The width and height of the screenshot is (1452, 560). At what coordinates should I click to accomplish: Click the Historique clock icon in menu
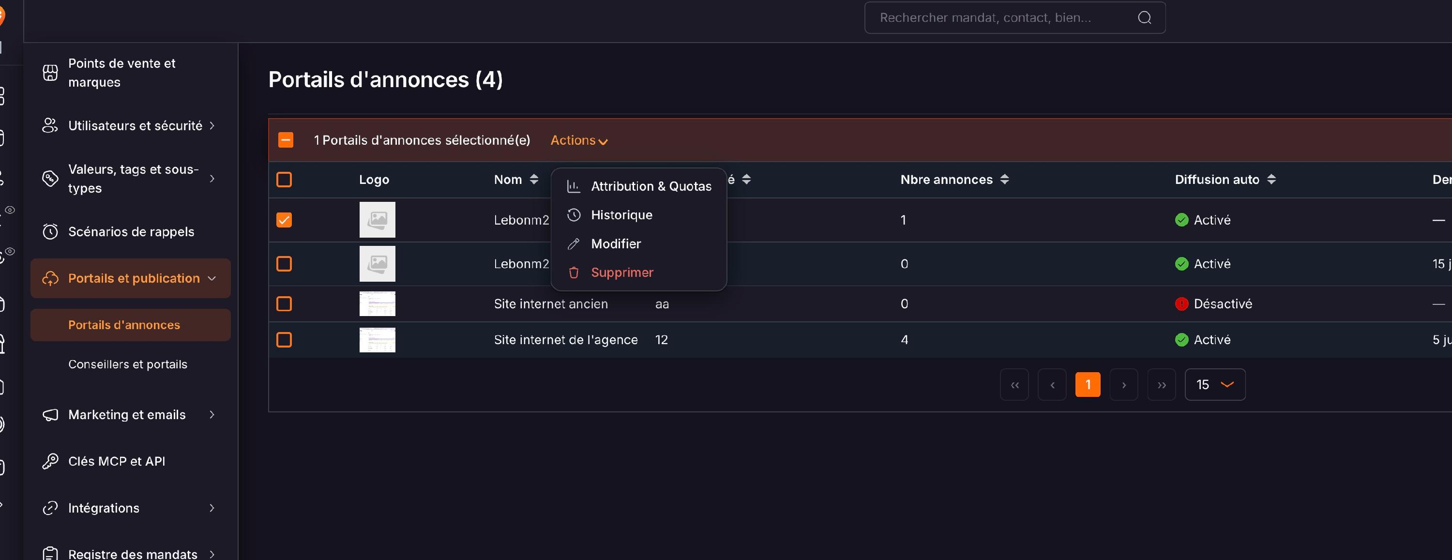click(574, 215)
